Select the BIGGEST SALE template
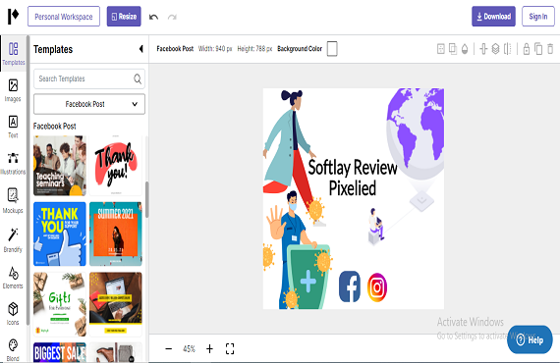The height and width of the screenshot is (363, 560). pos(60,352)
